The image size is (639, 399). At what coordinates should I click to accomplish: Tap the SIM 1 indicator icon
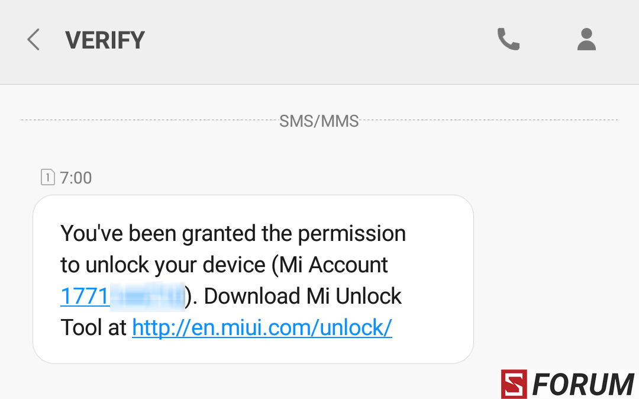48,177
